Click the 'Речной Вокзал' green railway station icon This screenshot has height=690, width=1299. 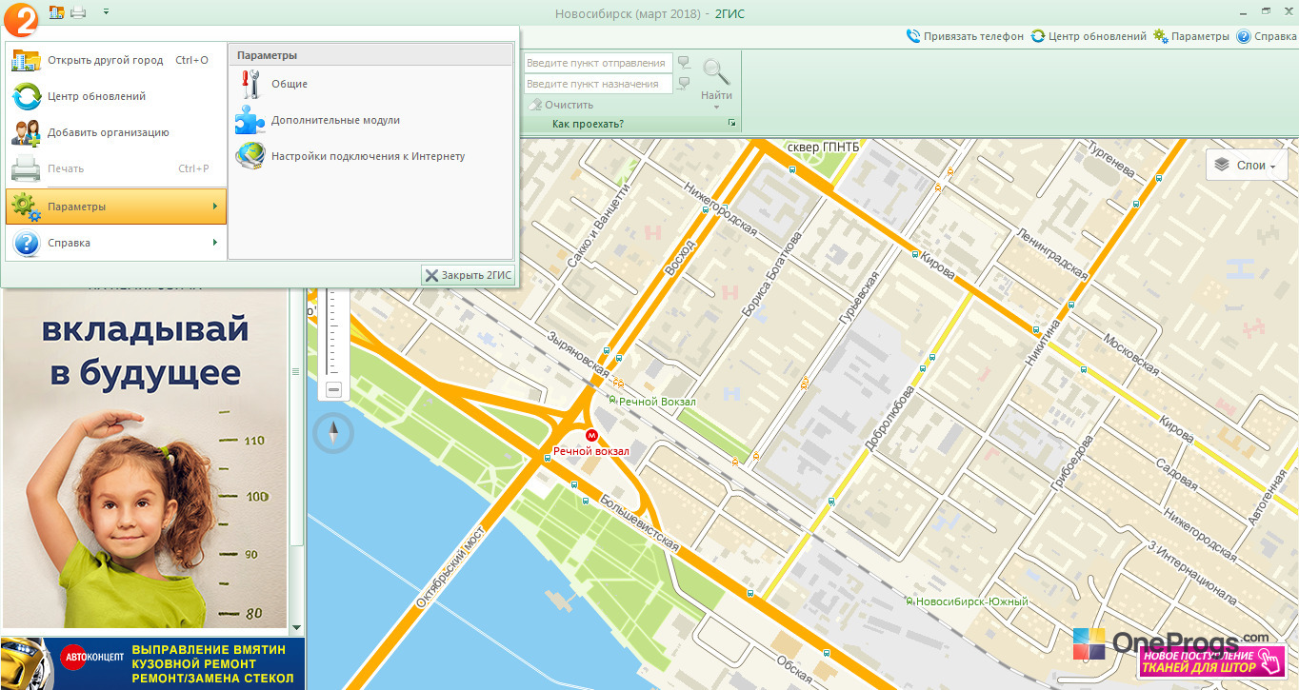coord(612,401)
